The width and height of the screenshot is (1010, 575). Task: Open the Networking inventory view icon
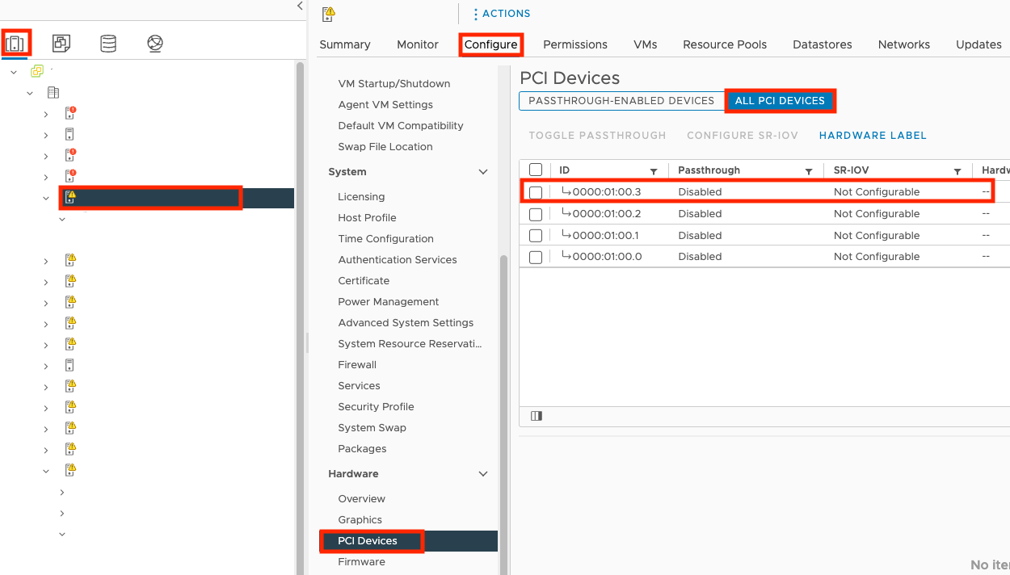(x=155, y=44)
